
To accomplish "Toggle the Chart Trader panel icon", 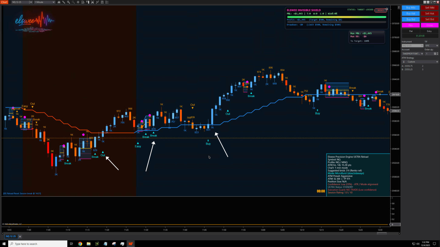I will (88, 2).
